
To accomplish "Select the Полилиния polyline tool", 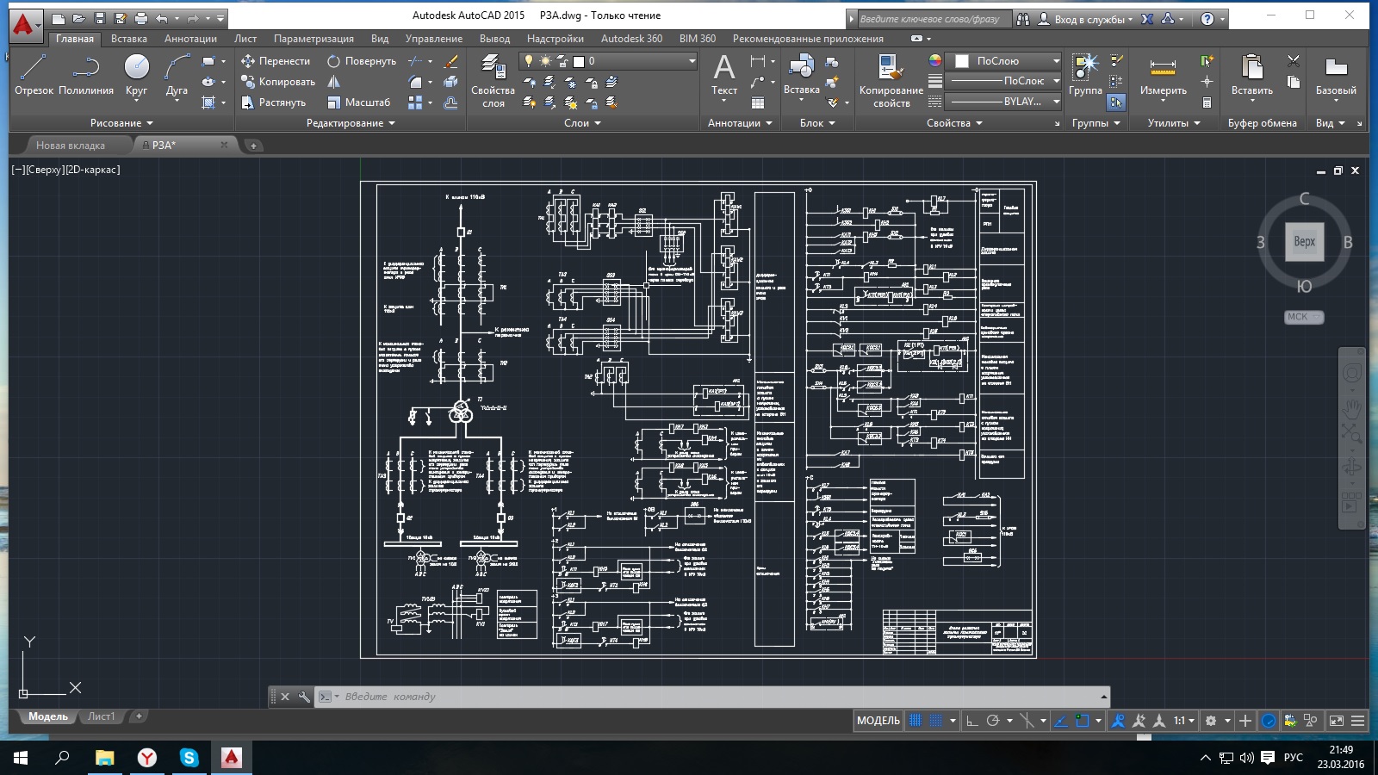I will 85,74.
